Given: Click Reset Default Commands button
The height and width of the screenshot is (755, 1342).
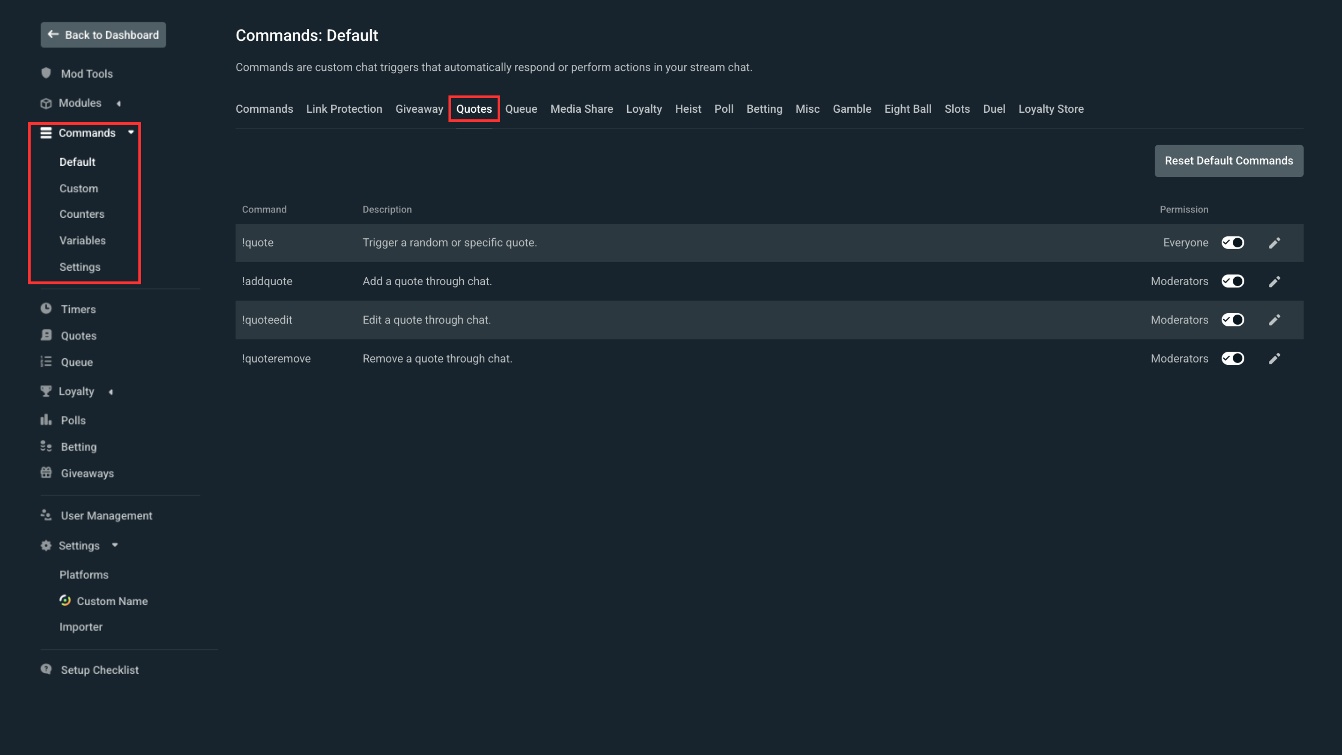Looking at the screenshot, I should pos(1229,160).
